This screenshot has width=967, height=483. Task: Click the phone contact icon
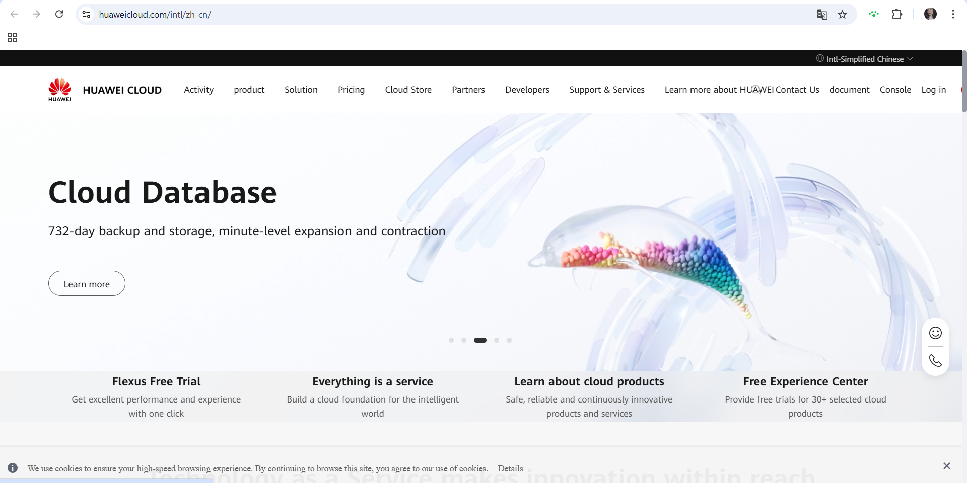point(935,361)
